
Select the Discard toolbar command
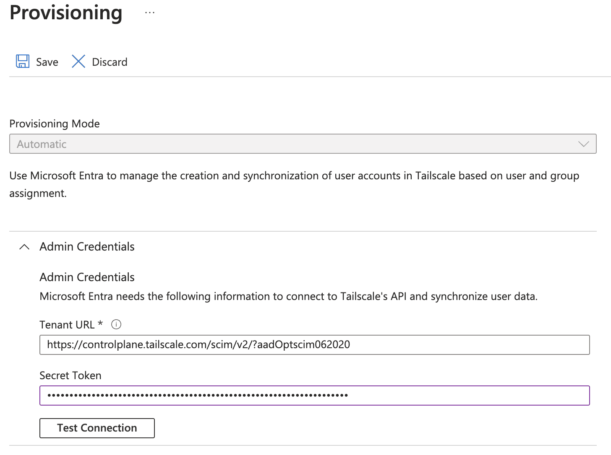(99, 62)
